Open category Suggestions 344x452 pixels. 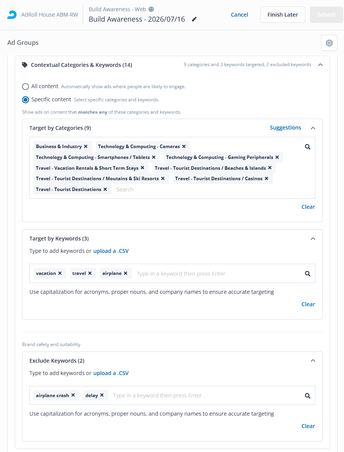[286, 128]
